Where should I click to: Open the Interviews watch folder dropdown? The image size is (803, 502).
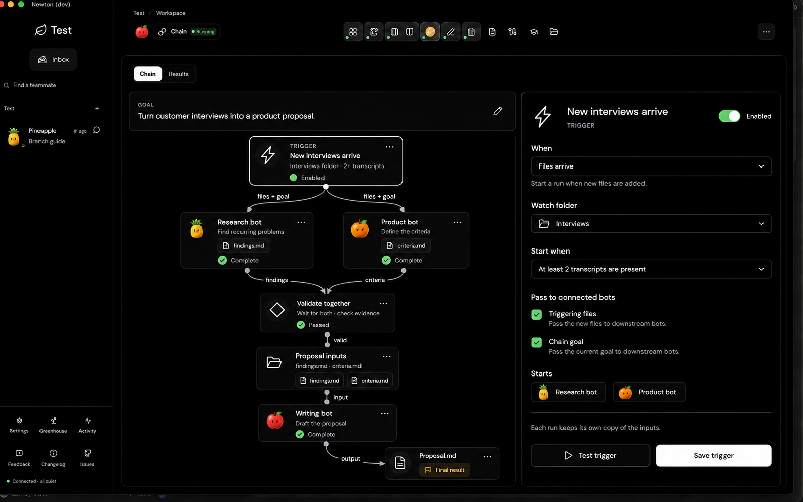651,224
